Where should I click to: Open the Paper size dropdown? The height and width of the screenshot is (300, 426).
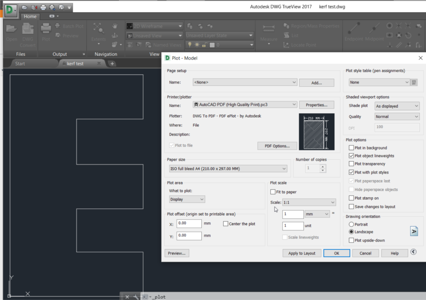click(227, 169)
